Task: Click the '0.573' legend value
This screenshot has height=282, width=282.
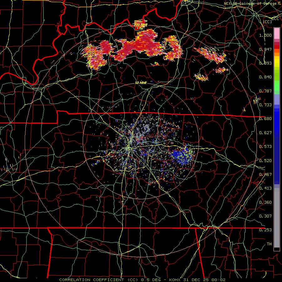Action: (x=265, y=147)
